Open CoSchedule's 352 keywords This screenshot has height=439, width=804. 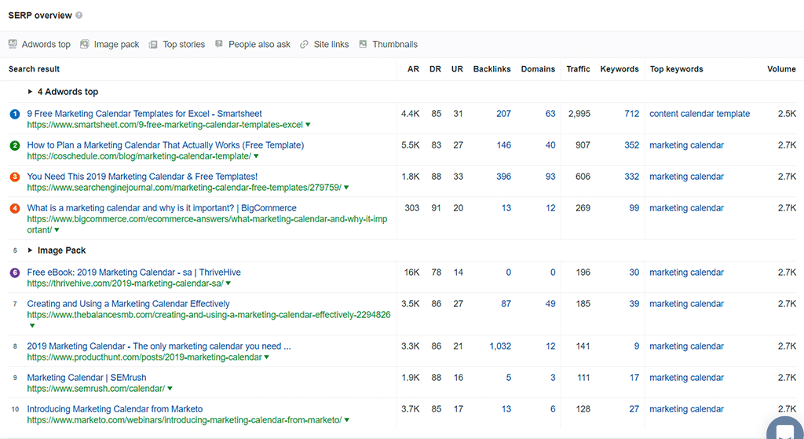click(632, 145)
